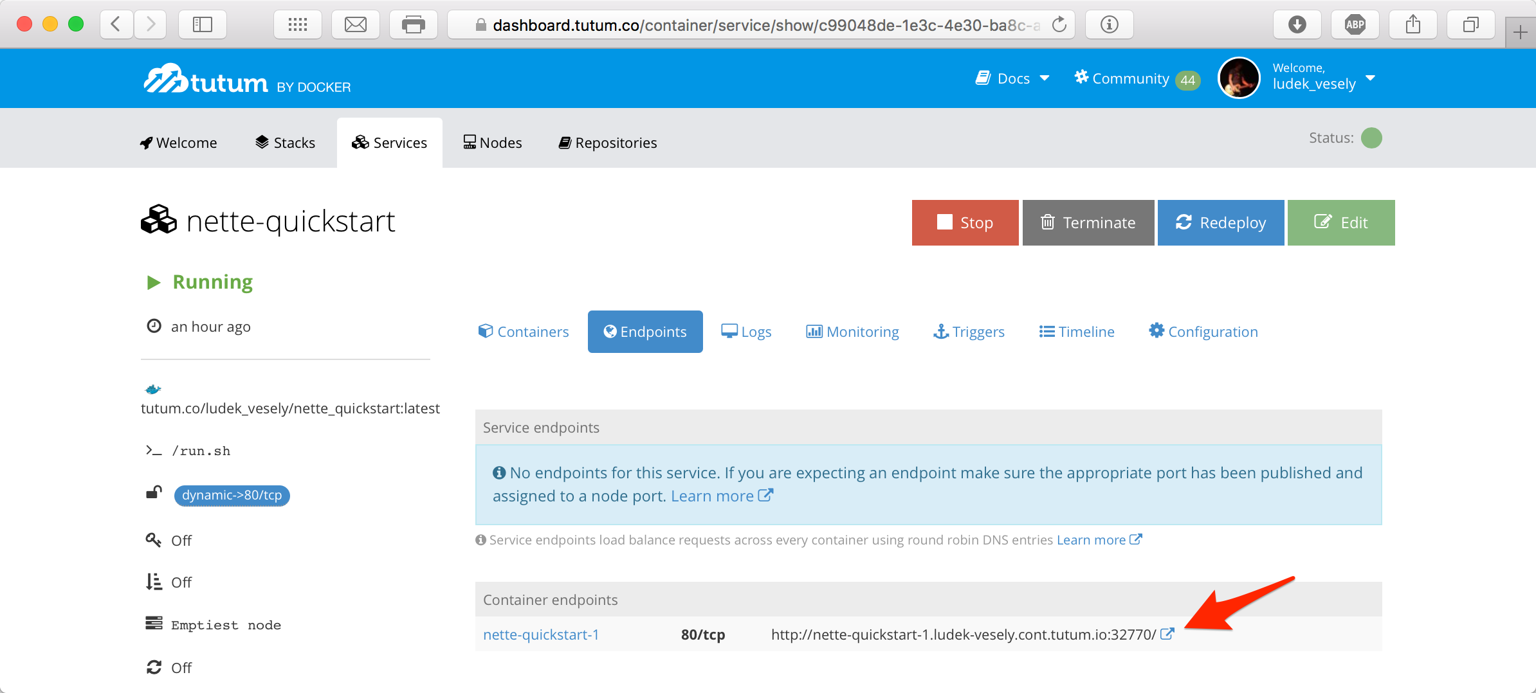
Task: Open the Repositories navigation tab
Action: (x=608, y=143)
